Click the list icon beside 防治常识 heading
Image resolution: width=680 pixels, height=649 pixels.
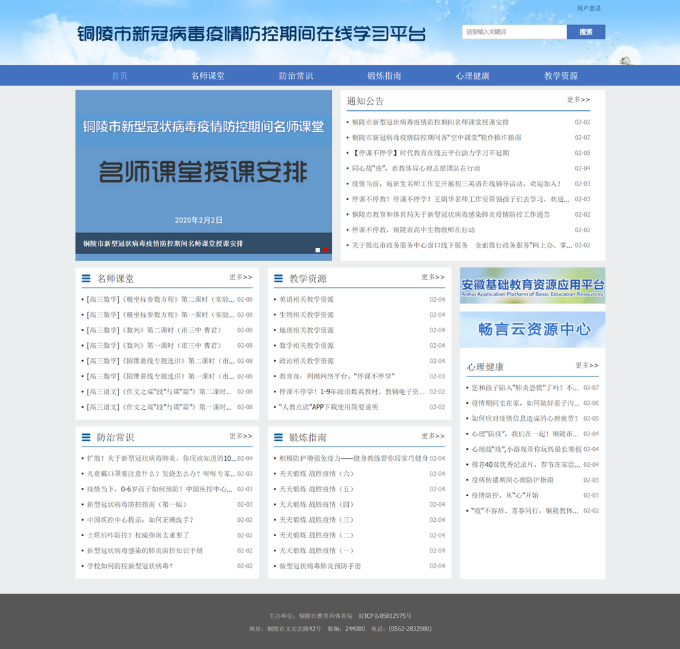(86, 438)
